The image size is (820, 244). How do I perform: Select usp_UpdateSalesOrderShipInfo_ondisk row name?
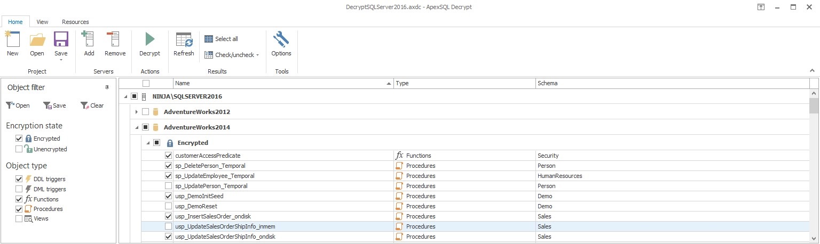tap(225, 237)
